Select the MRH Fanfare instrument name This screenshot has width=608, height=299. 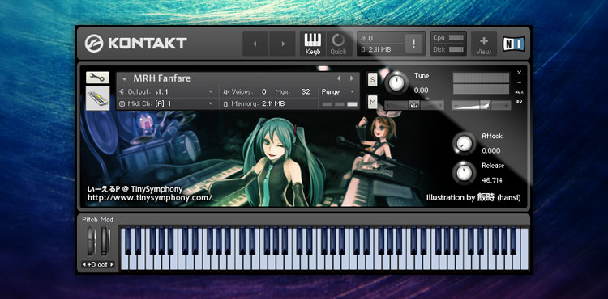tap(161, 78)
